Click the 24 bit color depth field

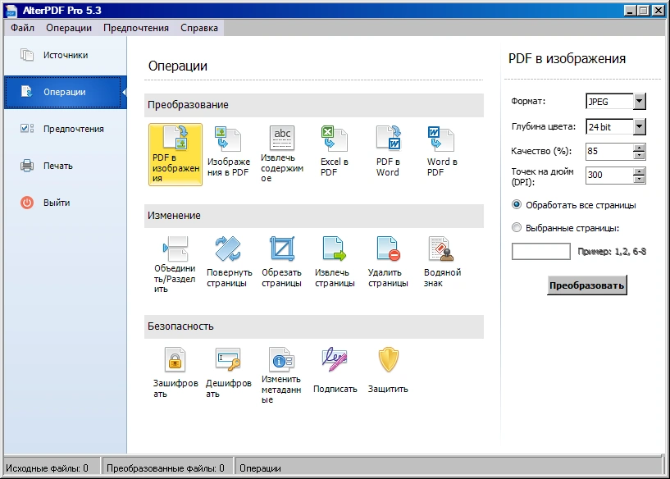[x=610, y=127]
